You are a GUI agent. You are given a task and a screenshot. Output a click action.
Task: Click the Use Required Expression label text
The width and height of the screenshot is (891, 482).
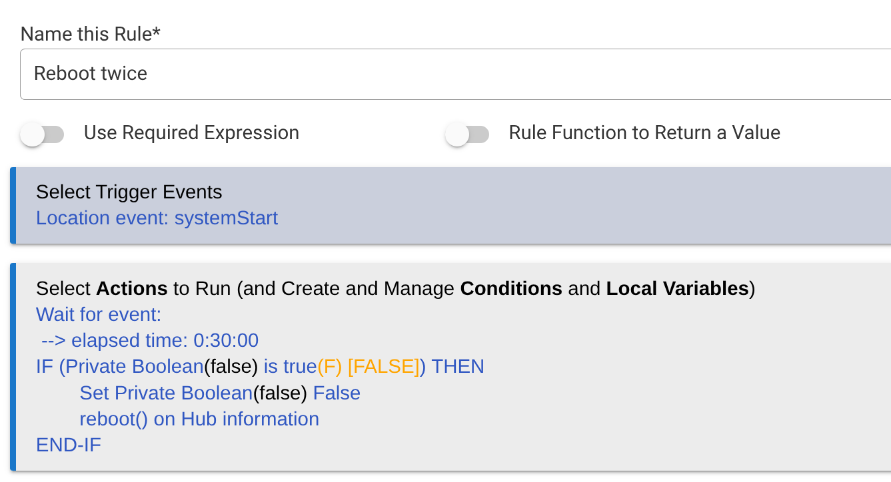pyautogui.click(x=191, y=133)
